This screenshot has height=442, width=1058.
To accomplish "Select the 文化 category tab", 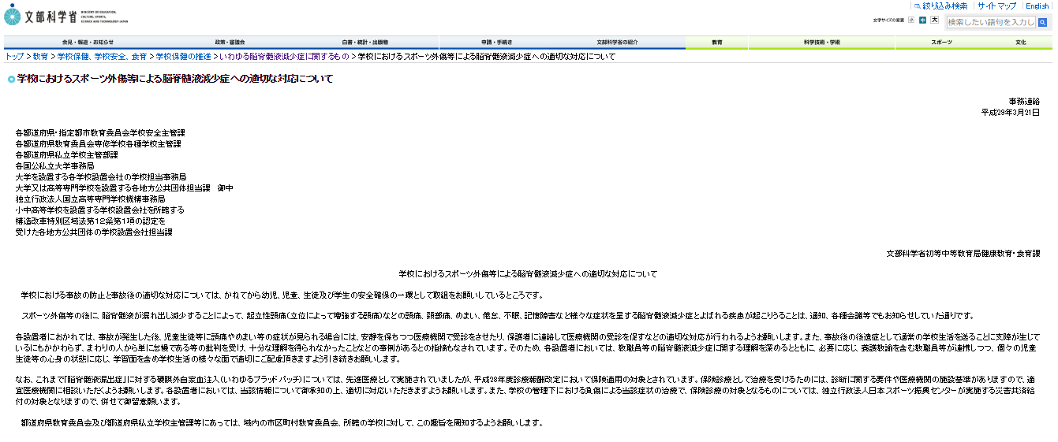I will coord(1021,43).
